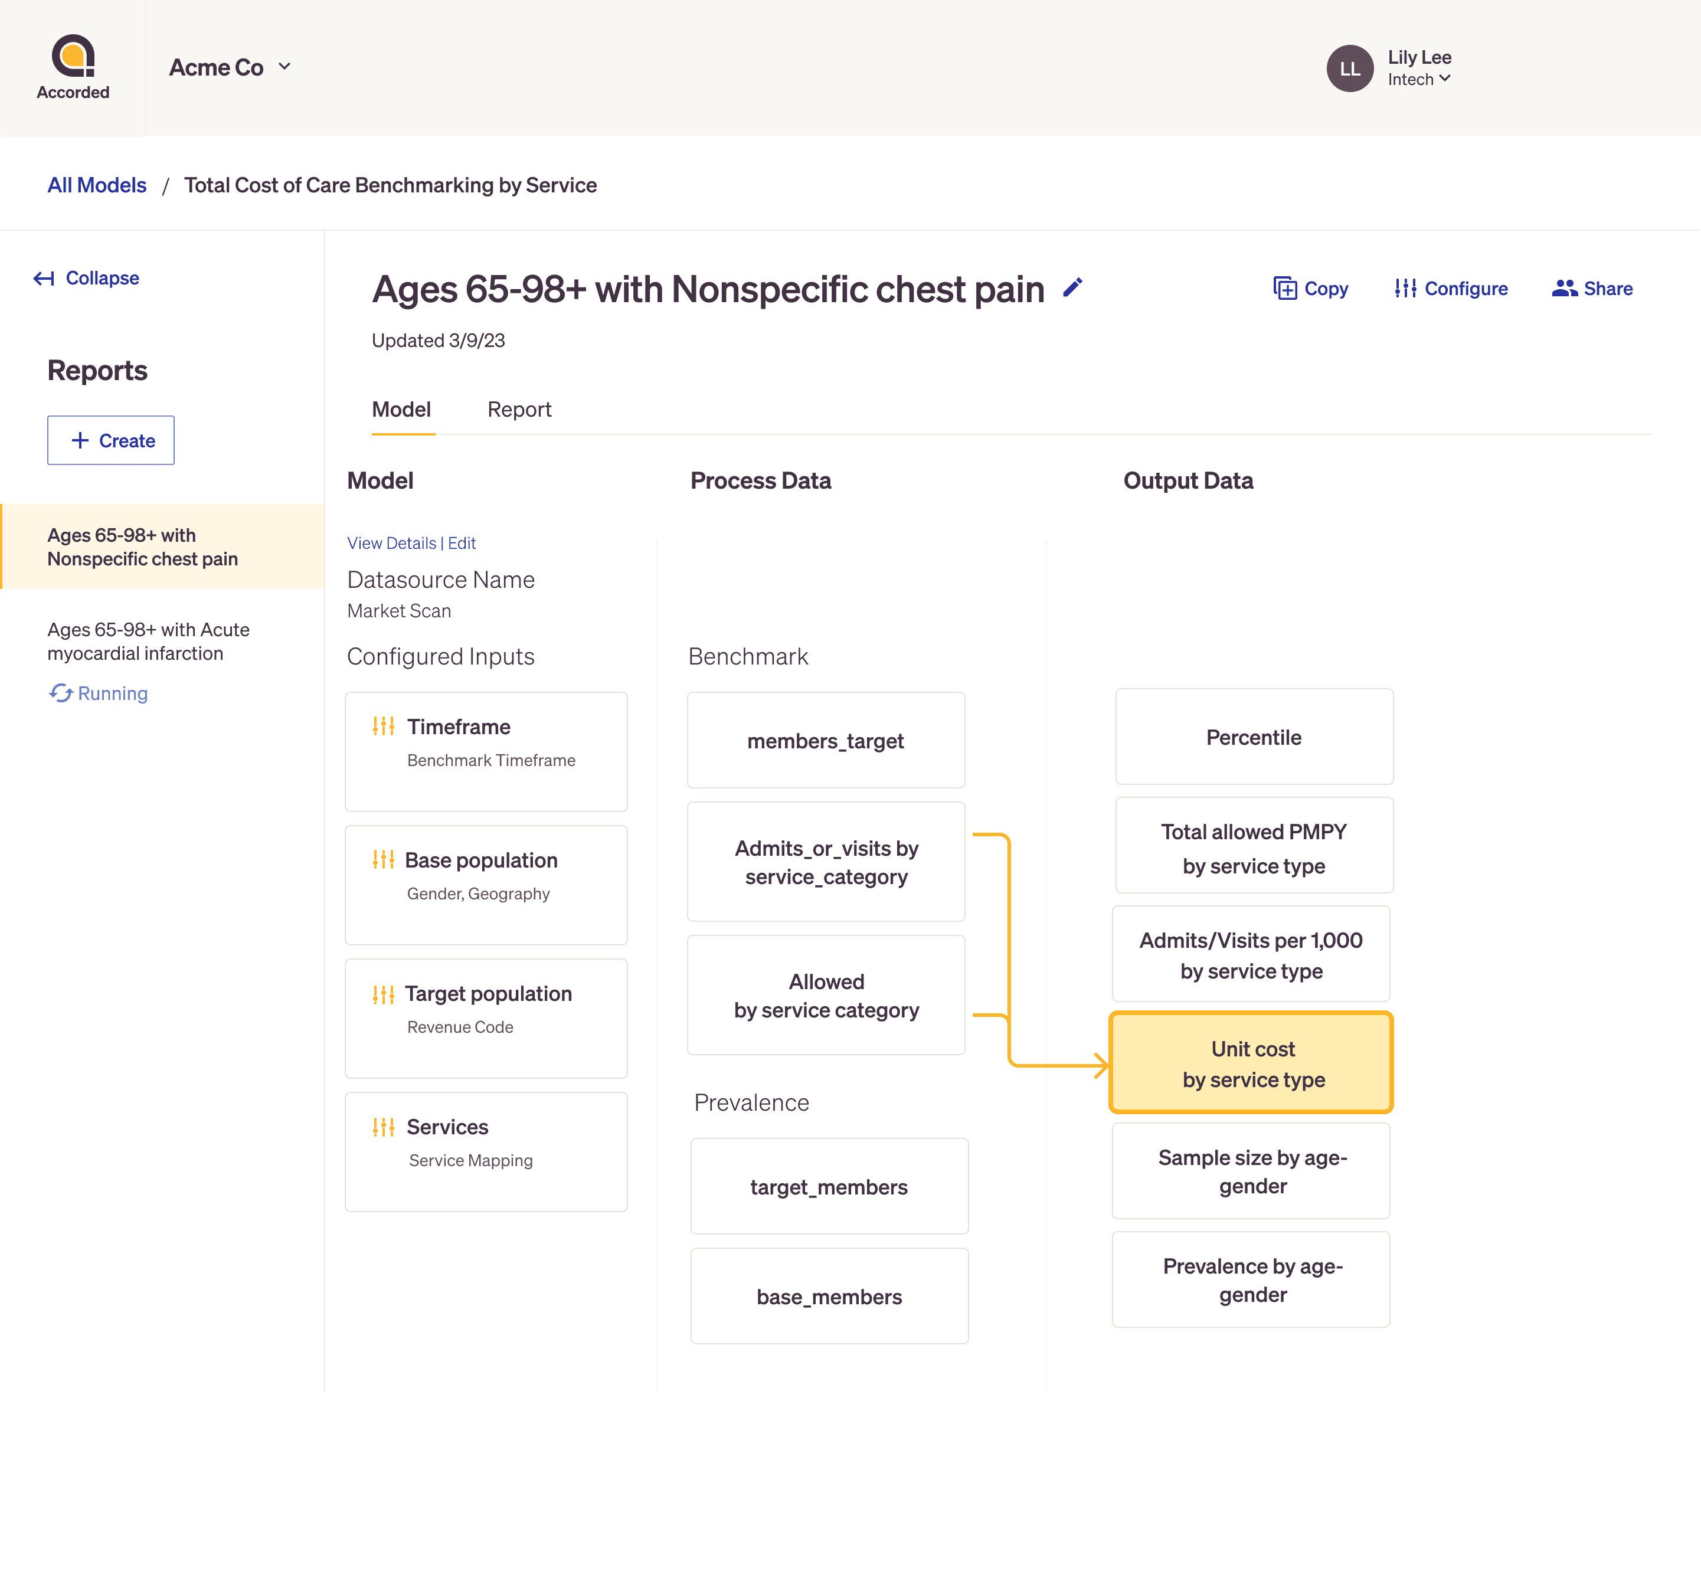Viewport: 1701px width, 1584px height.
Task: Select Allowed by service category node
Action: click(826, 995)
